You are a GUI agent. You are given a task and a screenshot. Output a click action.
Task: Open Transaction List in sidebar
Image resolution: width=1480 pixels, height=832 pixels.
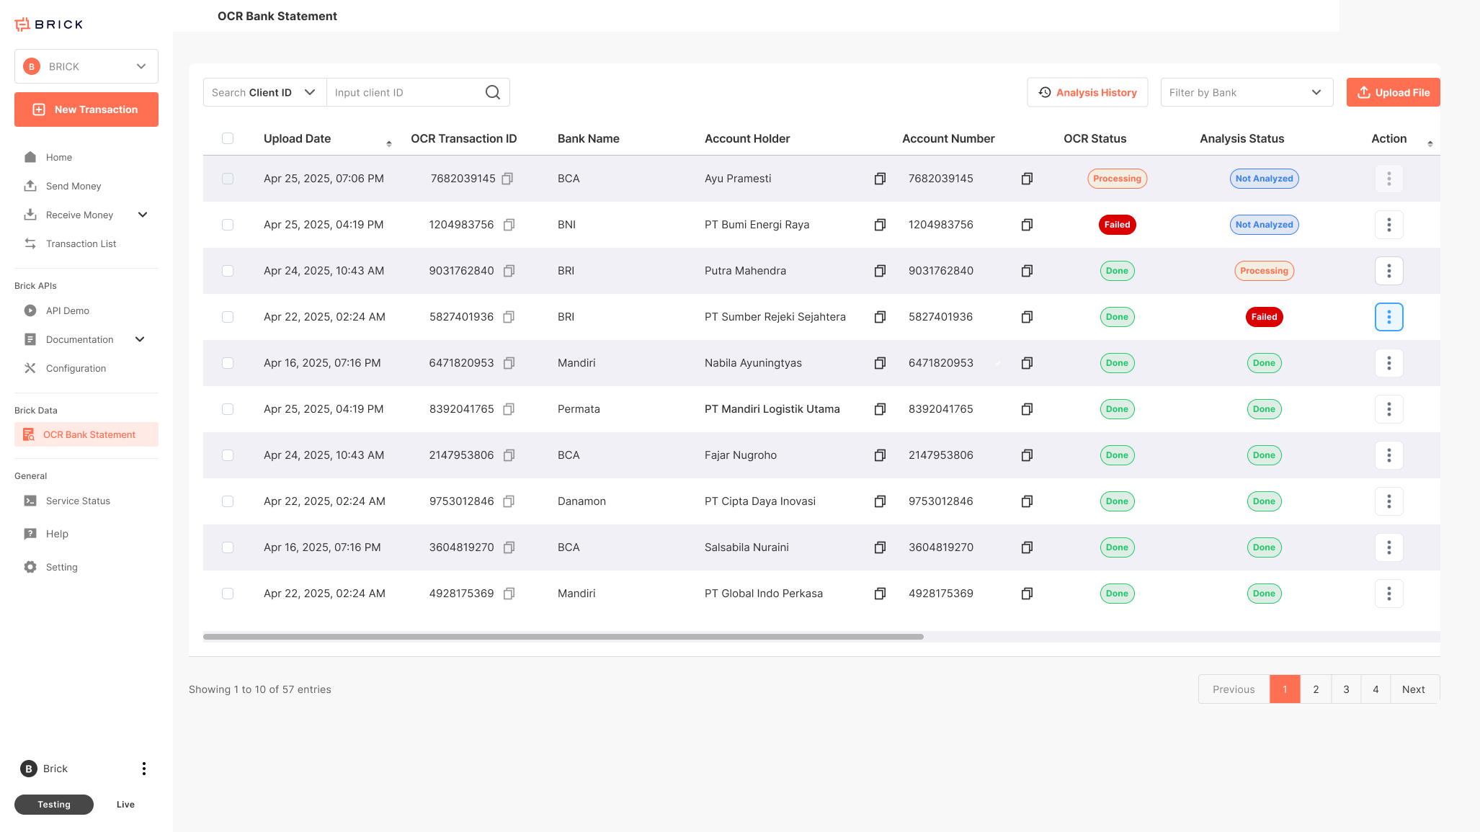pyautogui.click(x=81, y=243)
